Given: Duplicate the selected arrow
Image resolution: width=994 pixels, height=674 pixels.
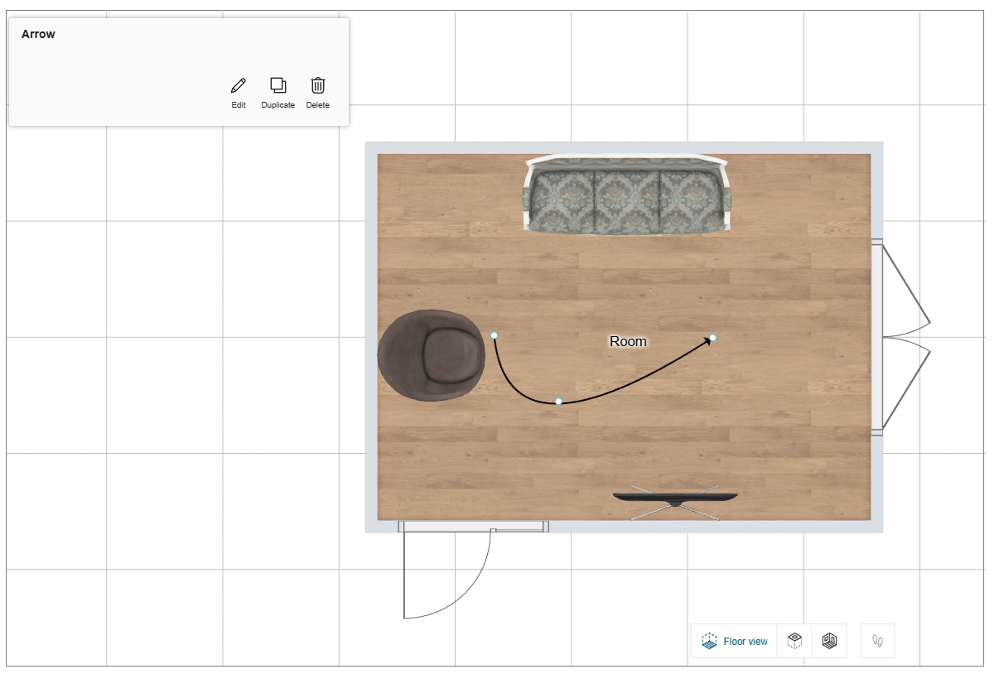Looking at the screenshot, I should coord(278,85).
